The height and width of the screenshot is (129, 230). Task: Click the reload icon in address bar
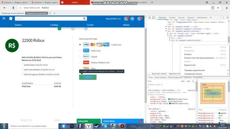tap(20, 8)
